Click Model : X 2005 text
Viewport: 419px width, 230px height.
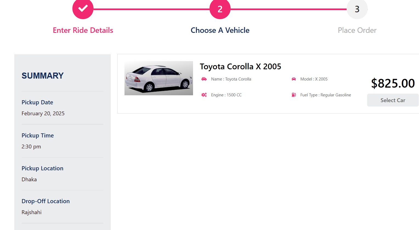pyautogui.click(x=314, y=79)
